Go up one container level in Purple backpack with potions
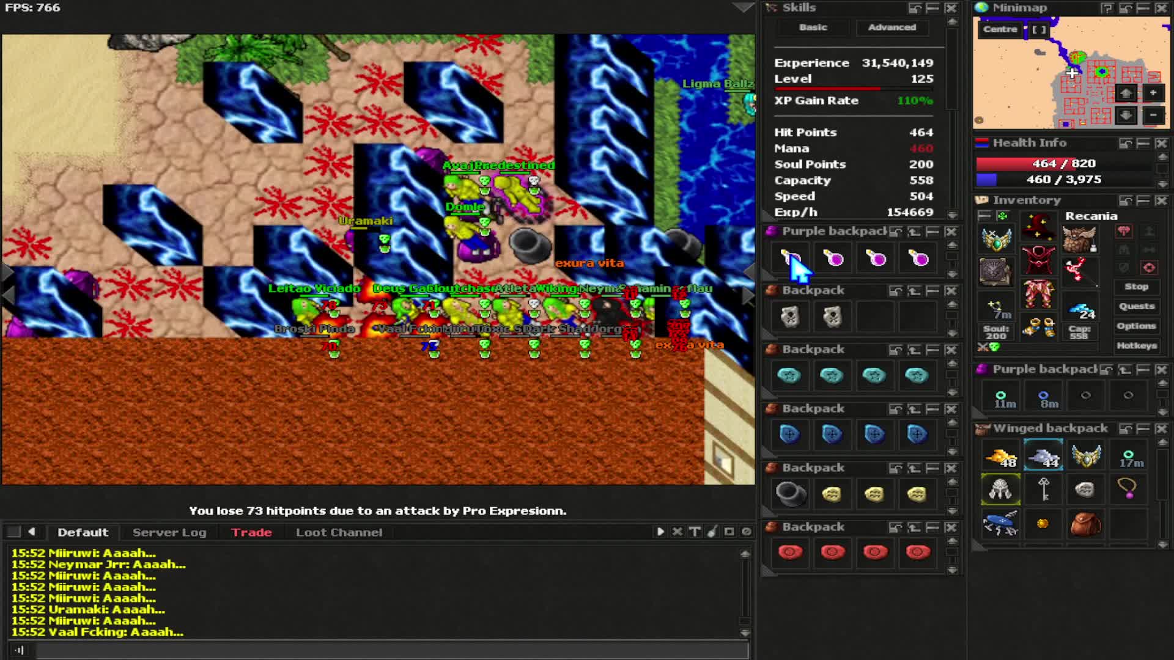Viewport: 1174px width, 660px height. [x=914, y=232]
